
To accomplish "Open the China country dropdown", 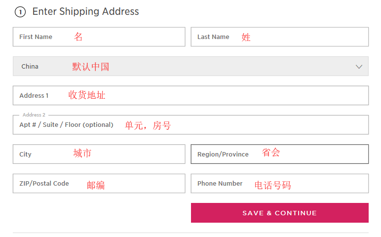I will pos(190,66).
